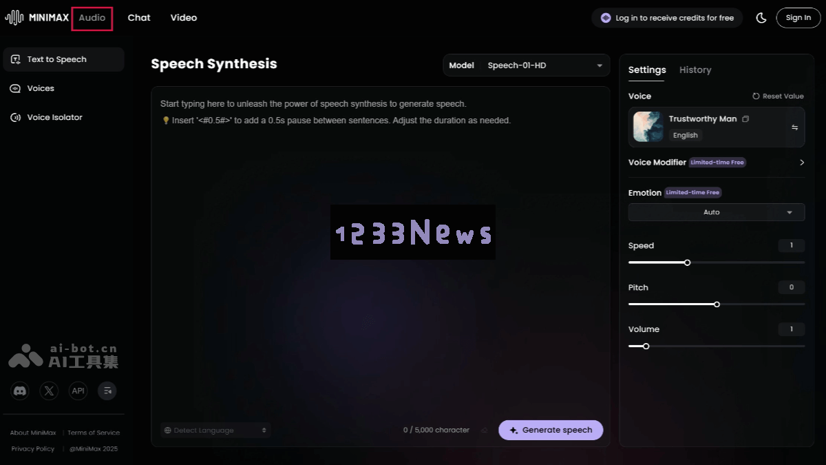The image size is (826, 465).
Task: Open the Video menu item
Action: pyautogui.click(x=184, y=18)
